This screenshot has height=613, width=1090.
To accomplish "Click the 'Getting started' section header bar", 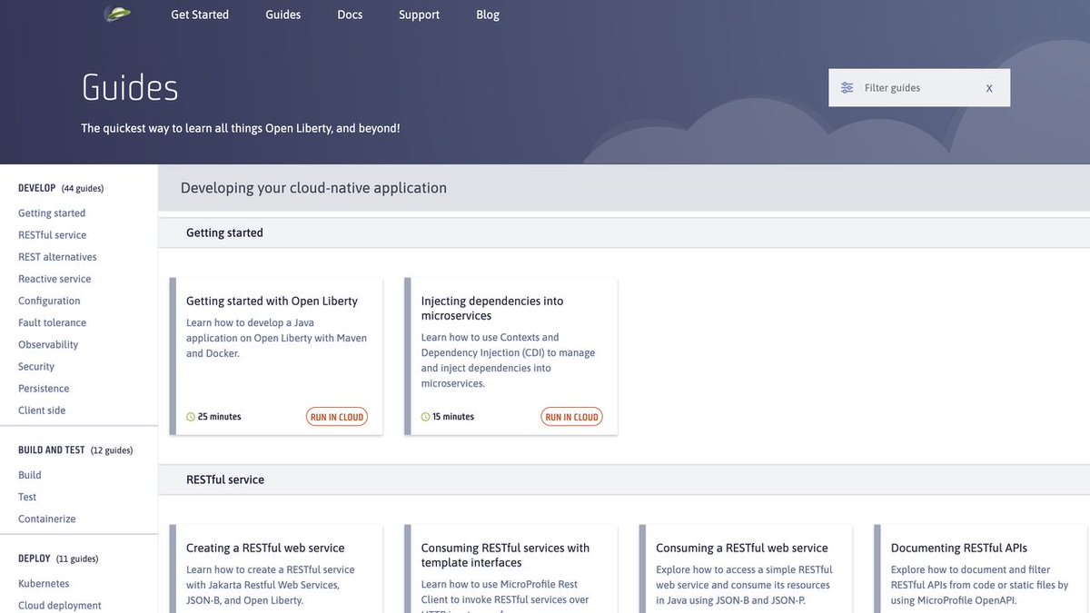I will coord(624,232).
